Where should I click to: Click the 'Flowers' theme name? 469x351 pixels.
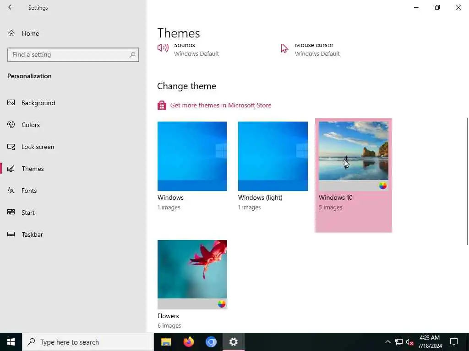168,316
